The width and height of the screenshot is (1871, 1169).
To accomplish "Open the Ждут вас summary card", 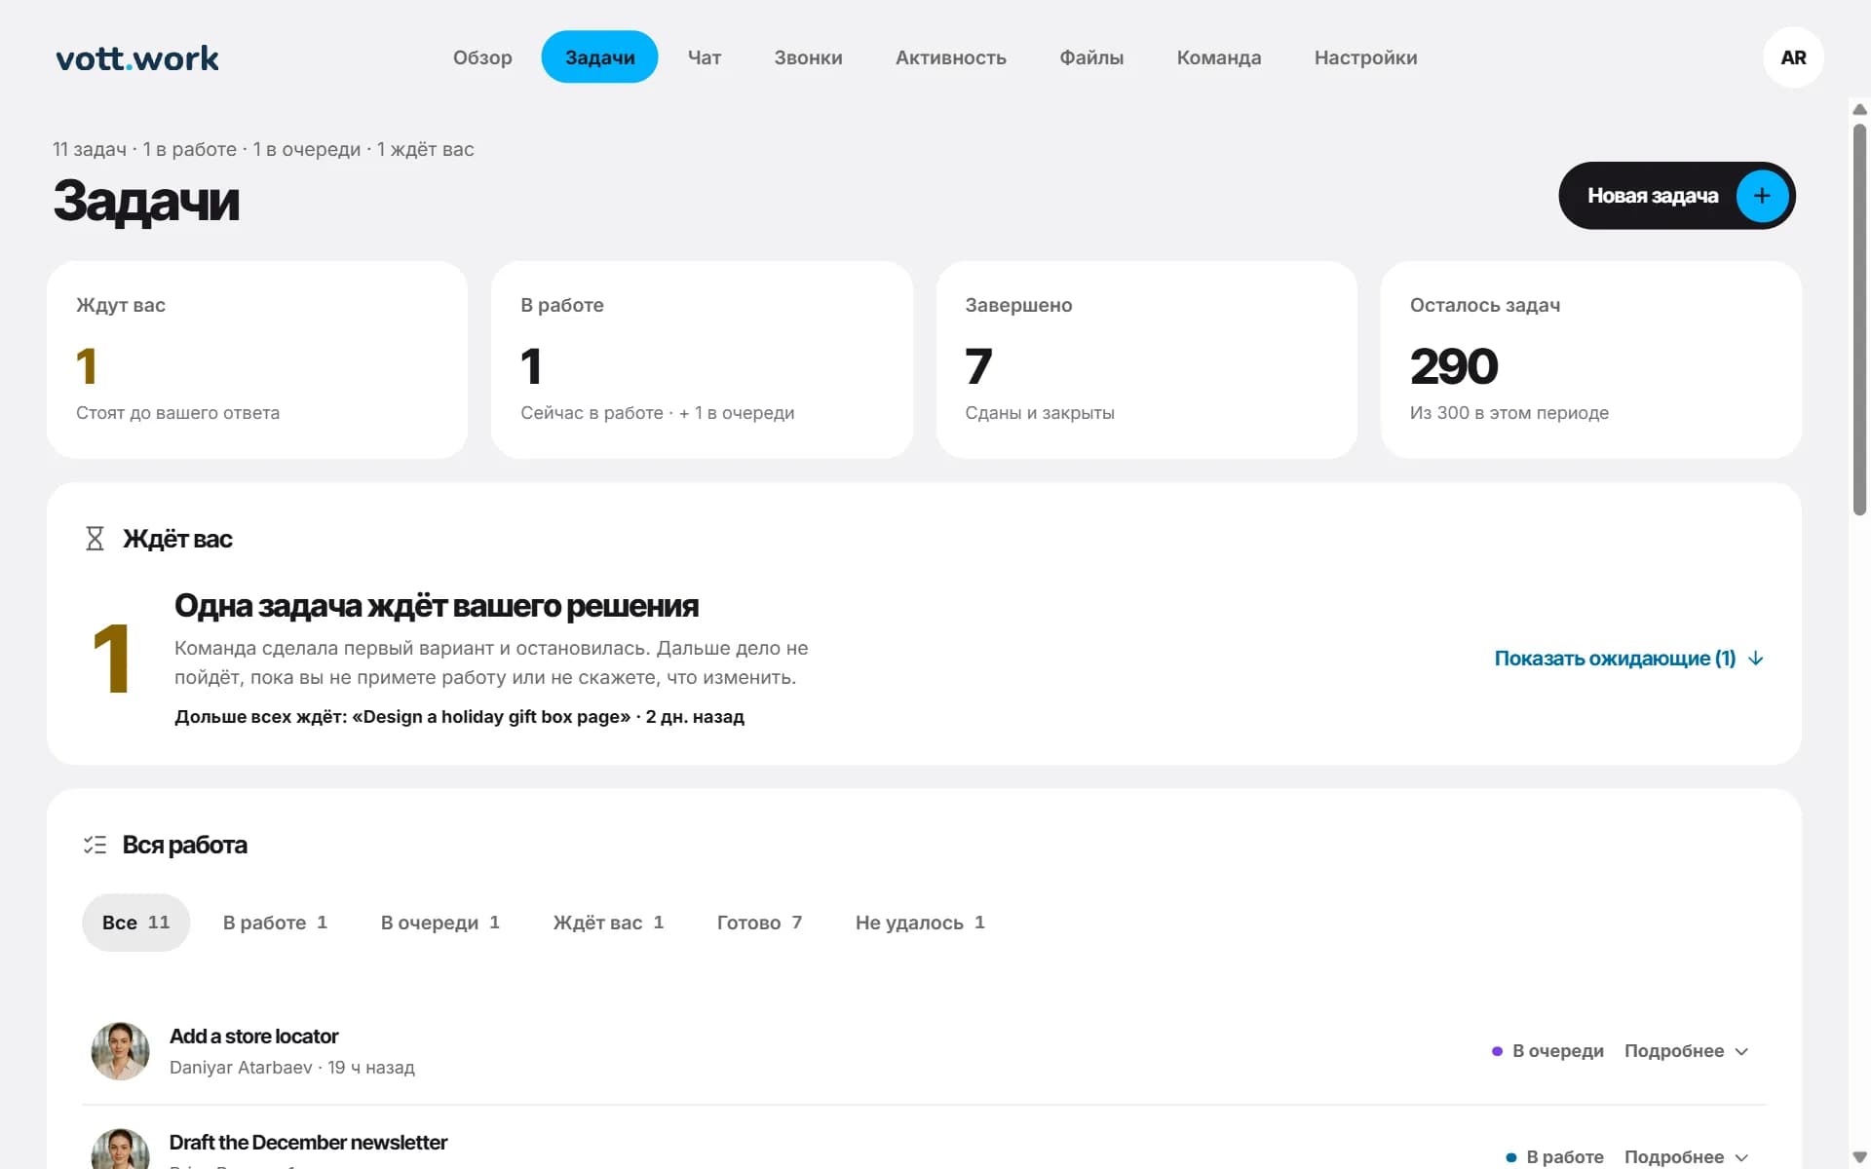I will (257, 359).
